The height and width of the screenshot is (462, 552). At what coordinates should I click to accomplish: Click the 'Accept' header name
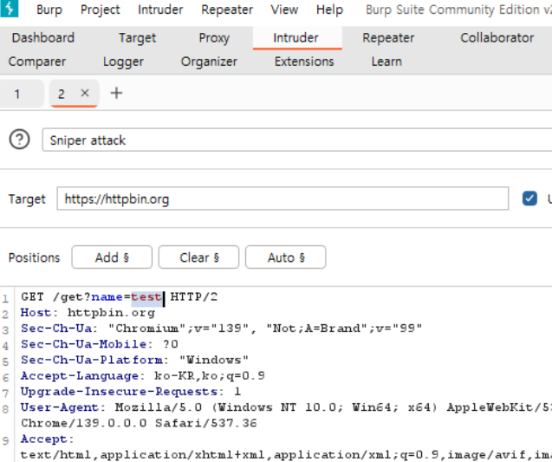(x=43, y=439)
